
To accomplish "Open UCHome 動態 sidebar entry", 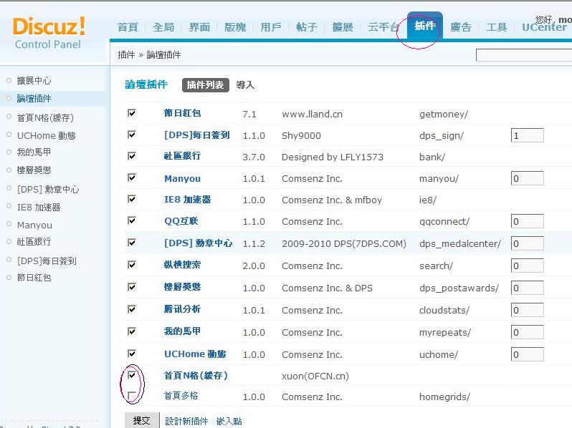I will click(47, 135).
